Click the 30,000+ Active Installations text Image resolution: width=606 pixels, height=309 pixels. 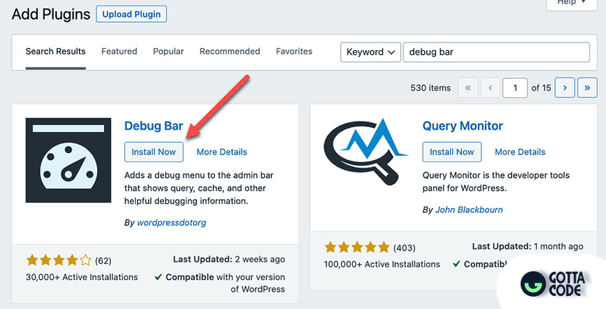point(82,277)
